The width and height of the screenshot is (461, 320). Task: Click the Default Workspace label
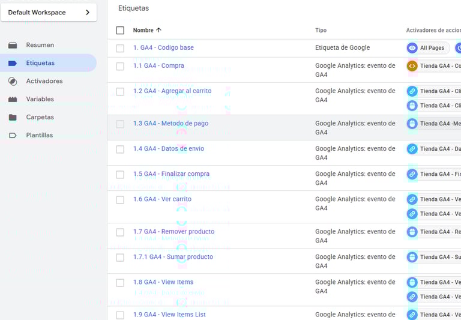(x=37, y=13)
